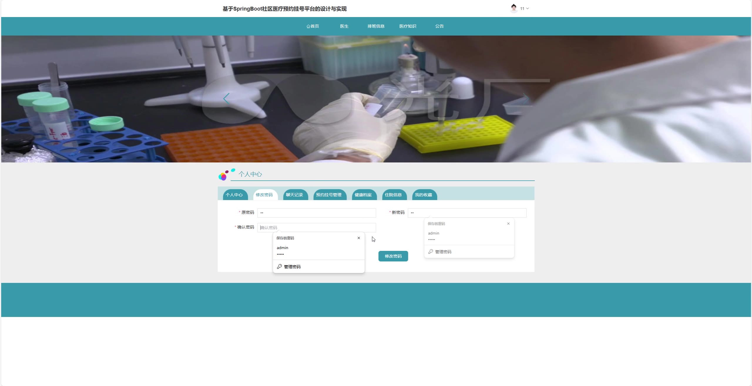Click the user avatar icon in header
The height and width of the screenshot is (386, 752).
513,9
